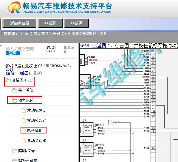Screen dimensions: 178x162
Task: Click the 发动机冷却 document icon
Action: click(x=24, y=111)
